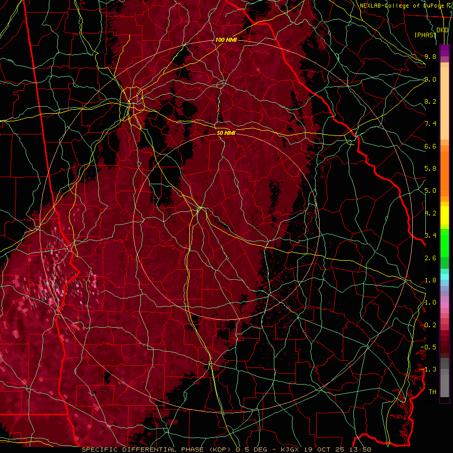Click the -1.3 legend value
The image size is (453, 453).
tap(428, 369)
